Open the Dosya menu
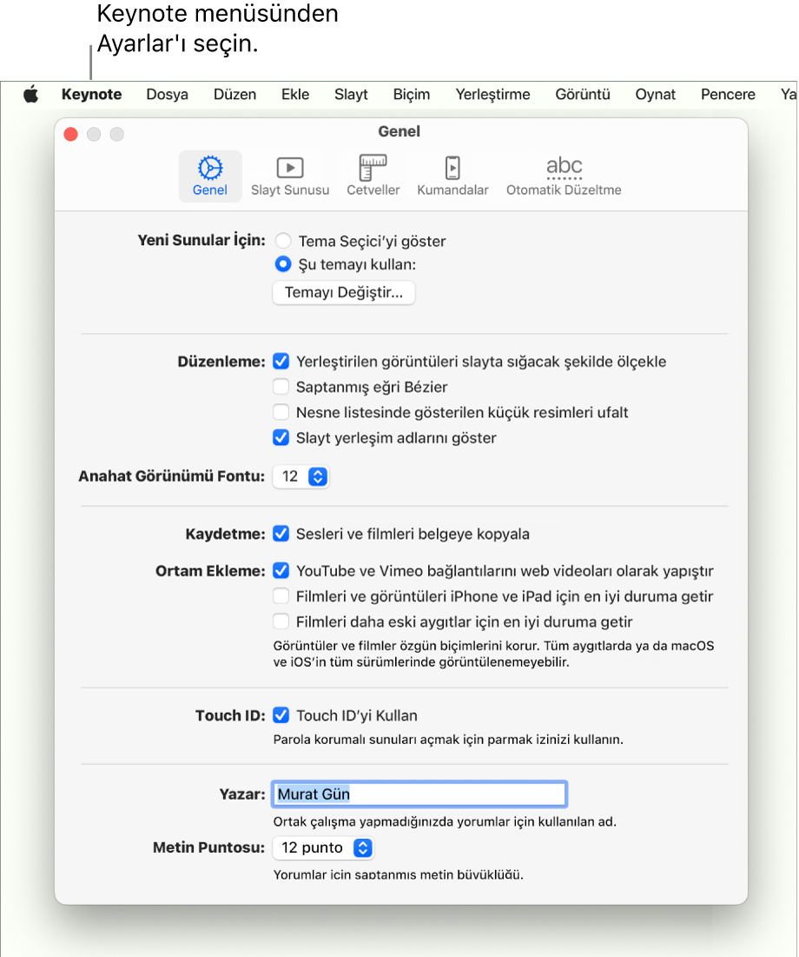Image resolution: width=799 pixels, height=957 pixels. coord(167,95)
